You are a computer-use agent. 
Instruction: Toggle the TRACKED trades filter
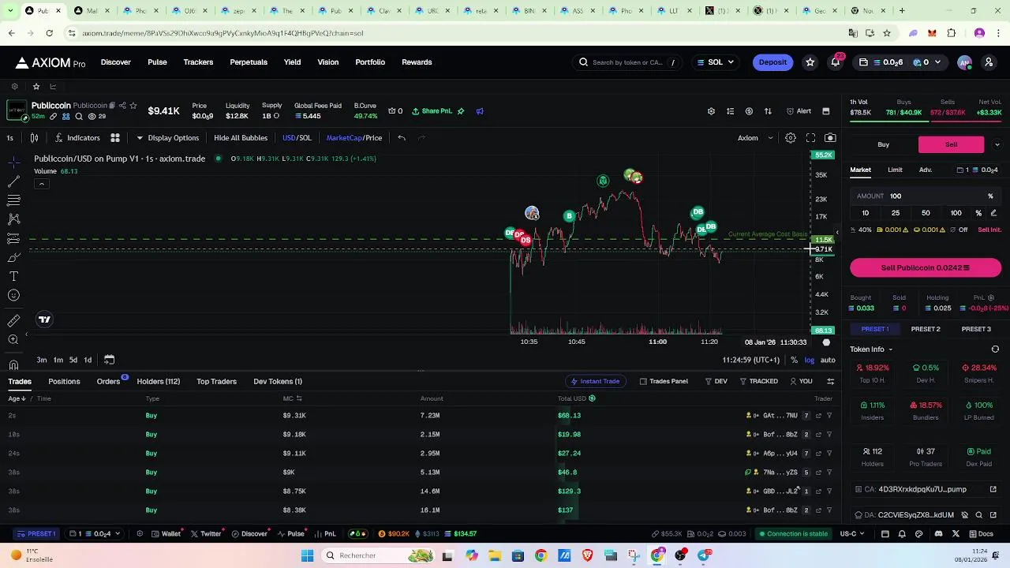pos(758,381)
